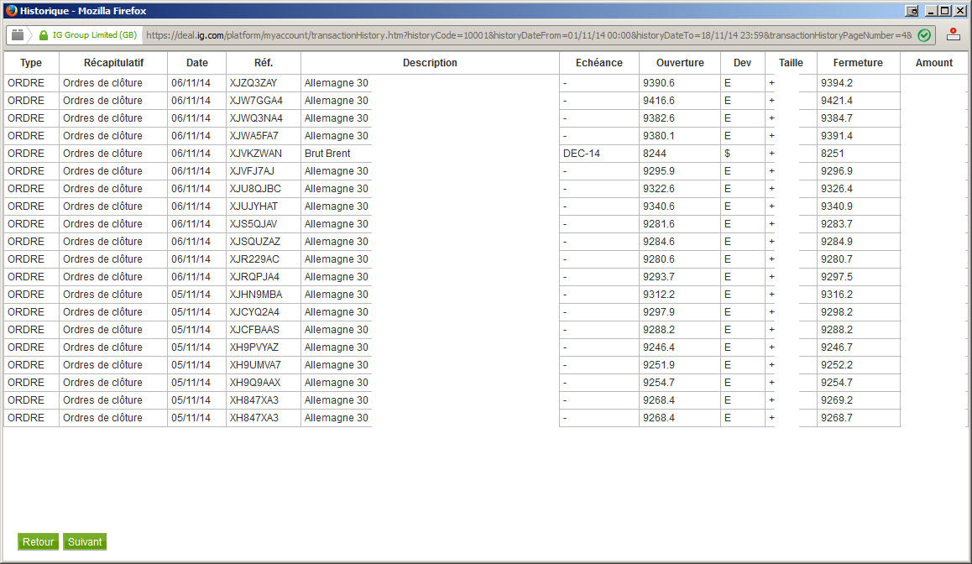Click closing price 9316.2
Viewport: 972px width, 564px height.
[837, 295]
